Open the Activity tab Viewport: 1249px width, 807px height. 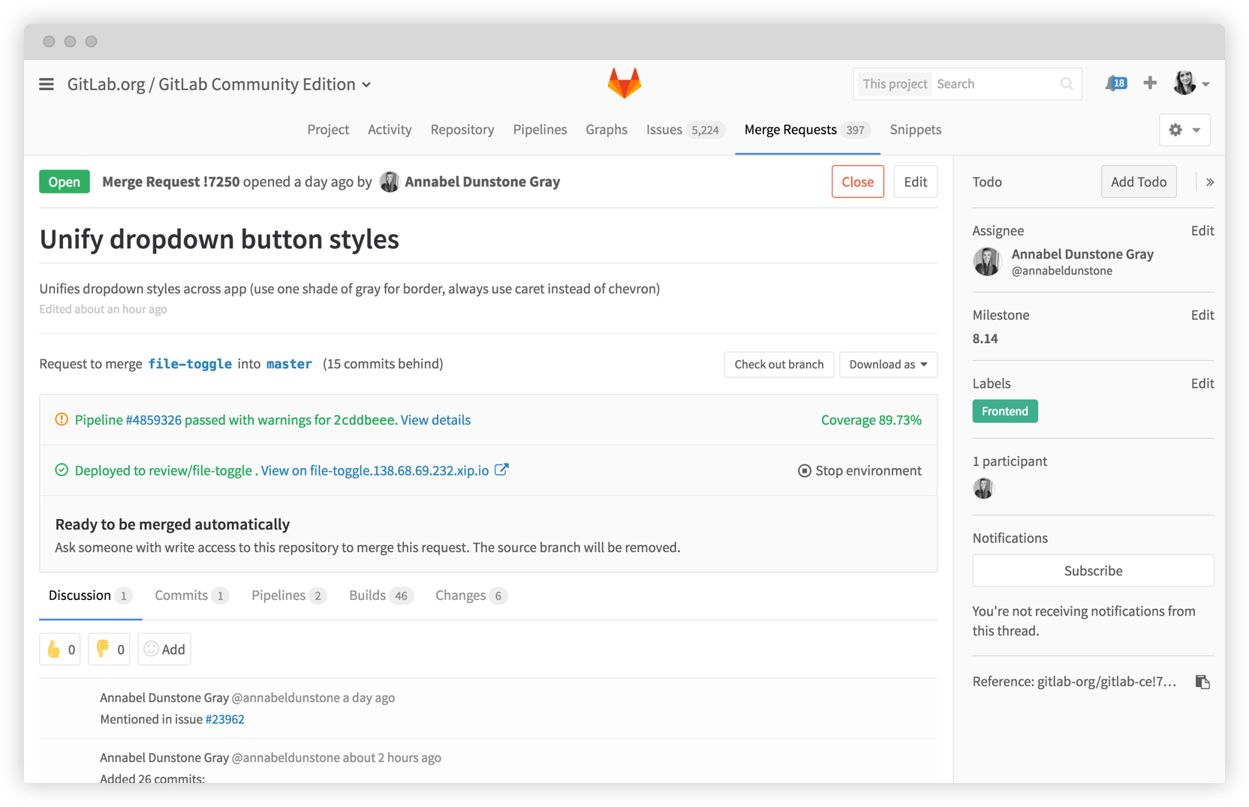click(390, 130)
